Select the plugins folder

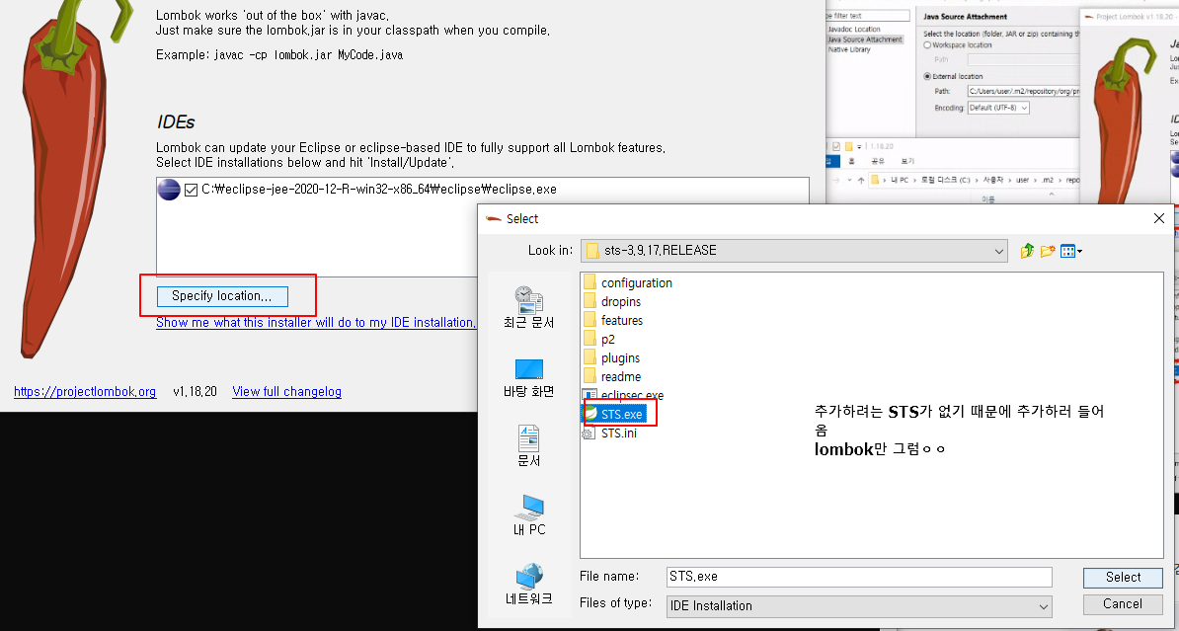coord(611,358)
